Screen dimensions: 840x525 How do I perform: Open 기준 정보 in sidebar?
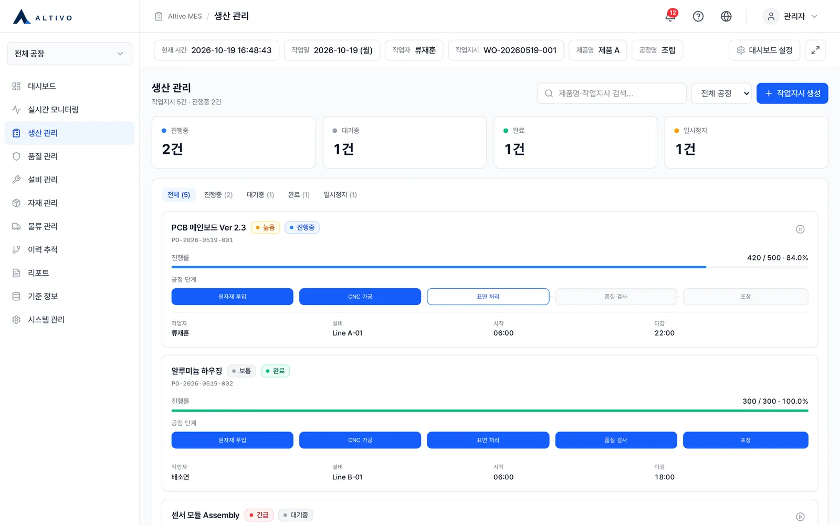tap(69, 297)
